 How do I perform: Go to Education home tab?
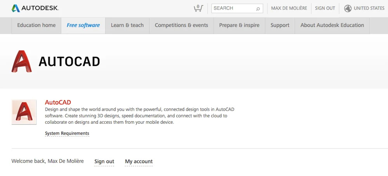36,25
